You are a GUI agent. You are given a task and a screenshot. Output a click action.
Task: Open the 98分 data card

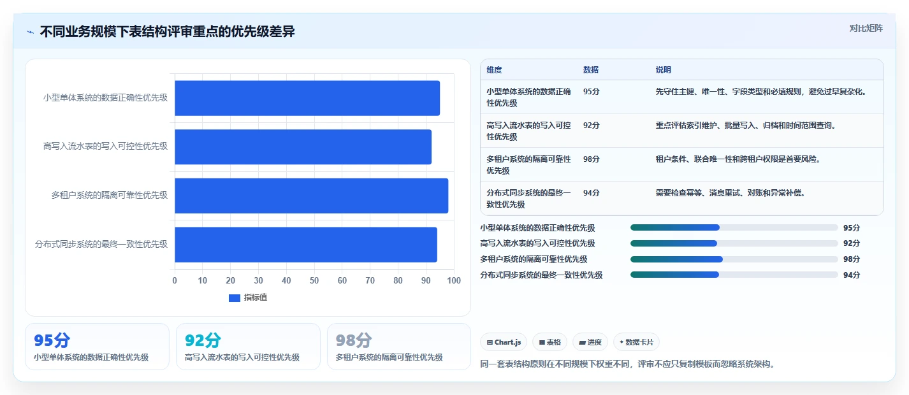tap(399, 347)
